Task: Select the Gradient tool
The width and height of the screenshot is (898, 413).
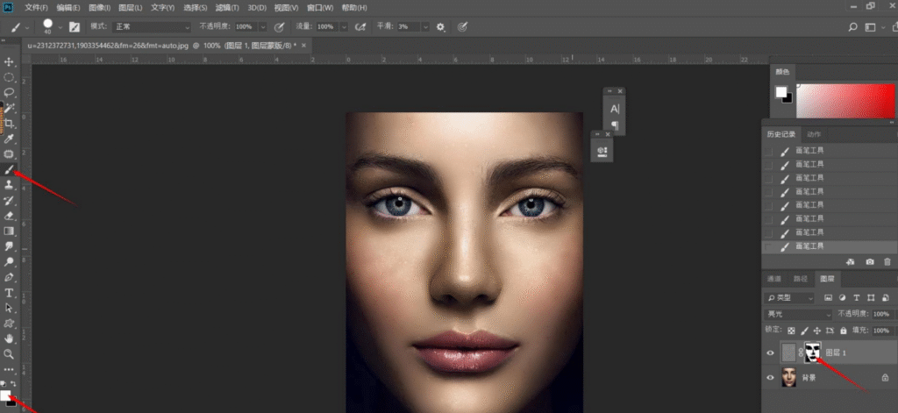Action: point(9,231)
